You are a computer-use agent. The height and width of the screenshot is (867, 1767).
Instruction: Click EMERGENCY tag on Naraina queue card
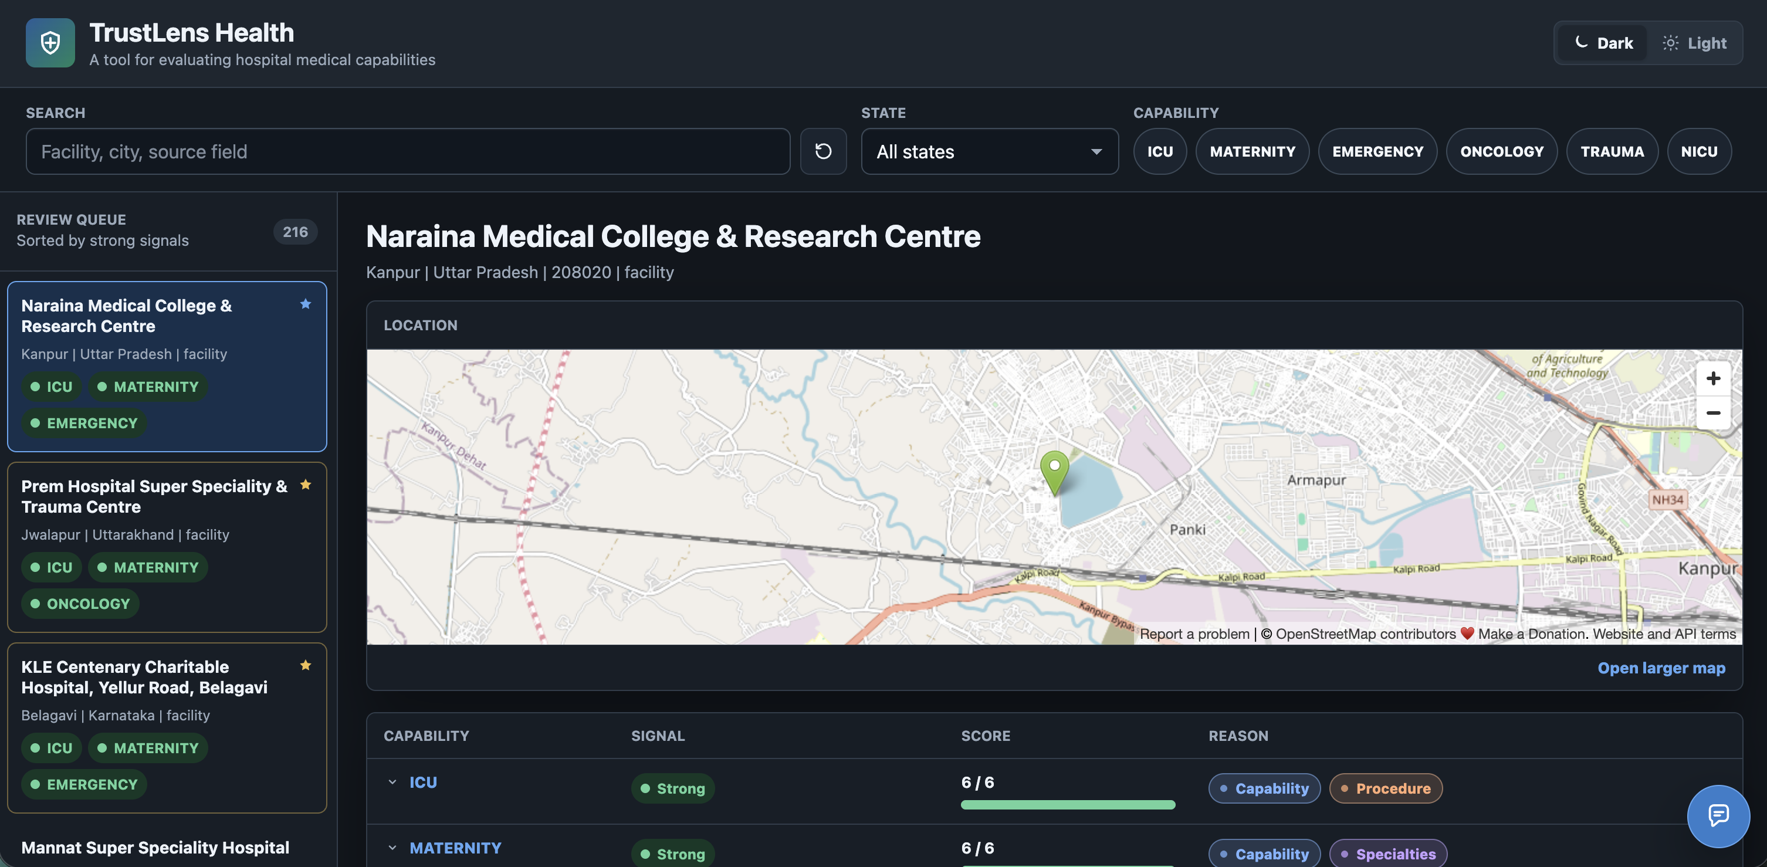(x=84, y=422)
